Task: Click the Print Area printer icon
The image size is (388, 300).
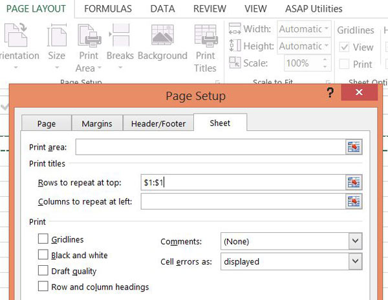Action: 89,35
